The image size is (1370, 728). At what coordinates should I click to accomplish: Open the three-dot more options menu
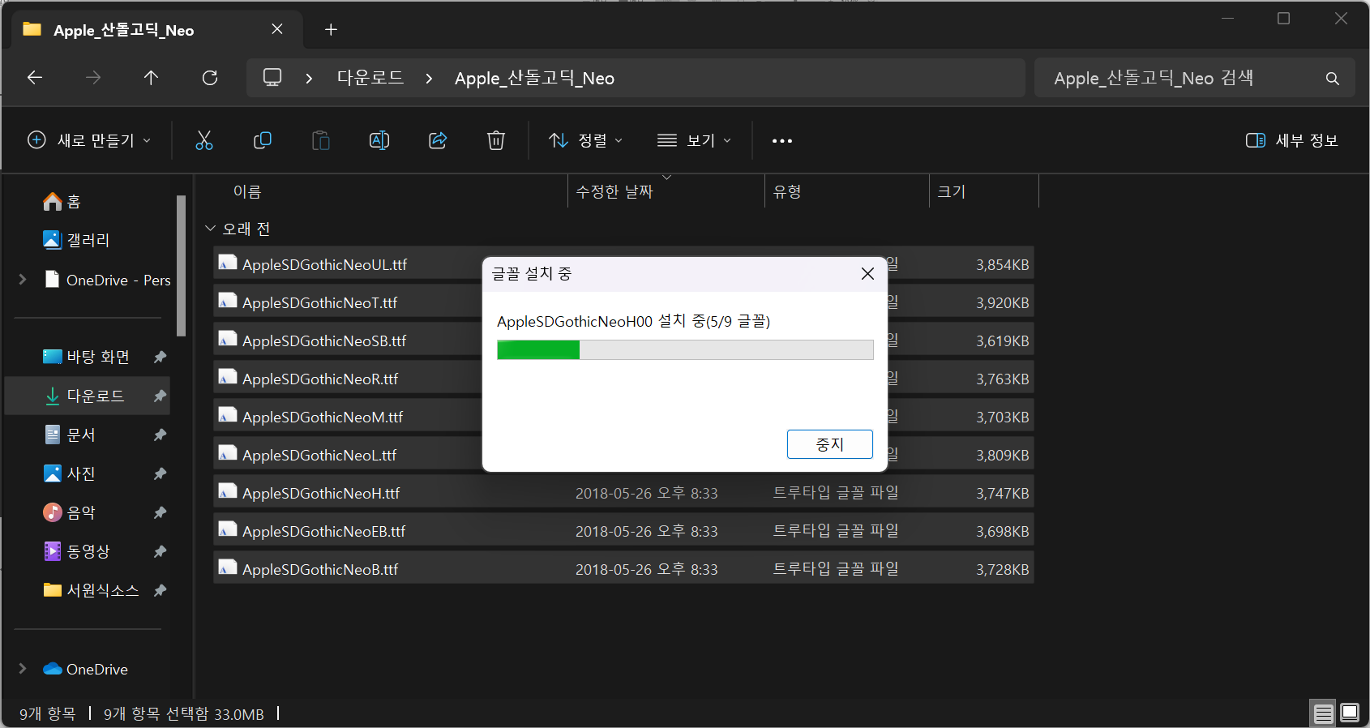click(x=782, y=141)
